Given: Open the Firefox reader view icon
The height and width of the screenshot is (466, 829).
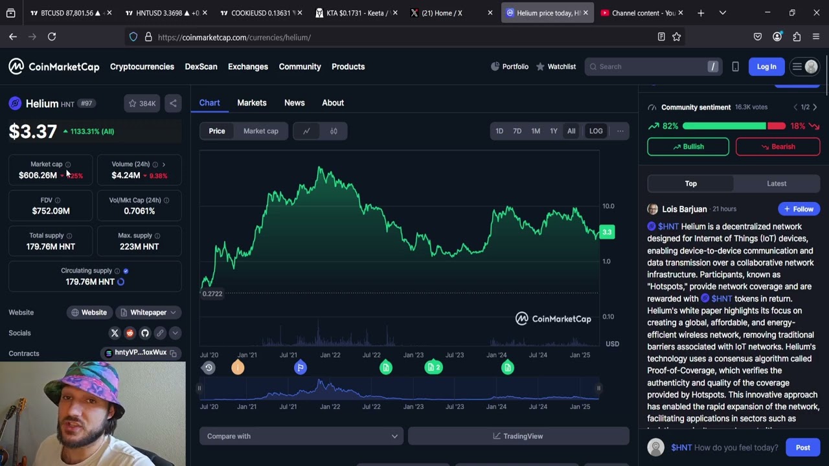Looking at the screenshot, I should pyautogui.click(x=661, y=37).
